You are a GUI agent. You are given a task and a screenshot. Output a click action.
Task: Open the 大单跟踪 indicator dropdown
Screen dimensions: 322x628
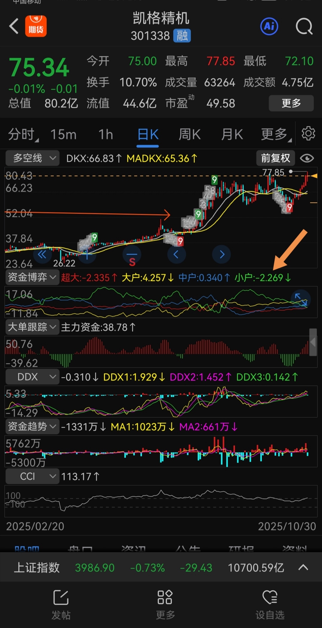[x=32, y=327]
